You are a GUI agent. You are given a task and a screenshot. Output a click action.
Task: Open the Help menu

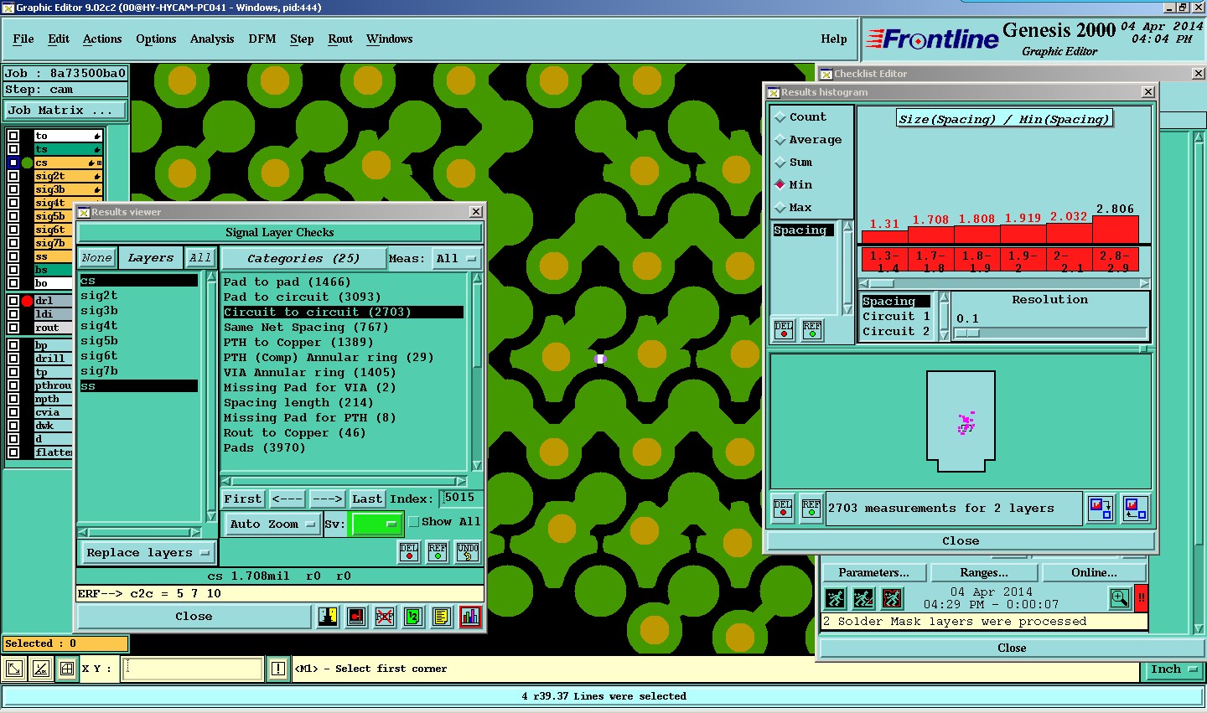pyautogui.click(x=834, y=39)
